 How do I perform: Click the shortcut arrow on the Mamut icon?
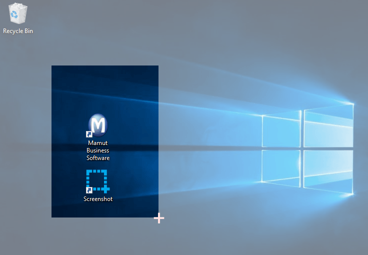pos(89,134)
